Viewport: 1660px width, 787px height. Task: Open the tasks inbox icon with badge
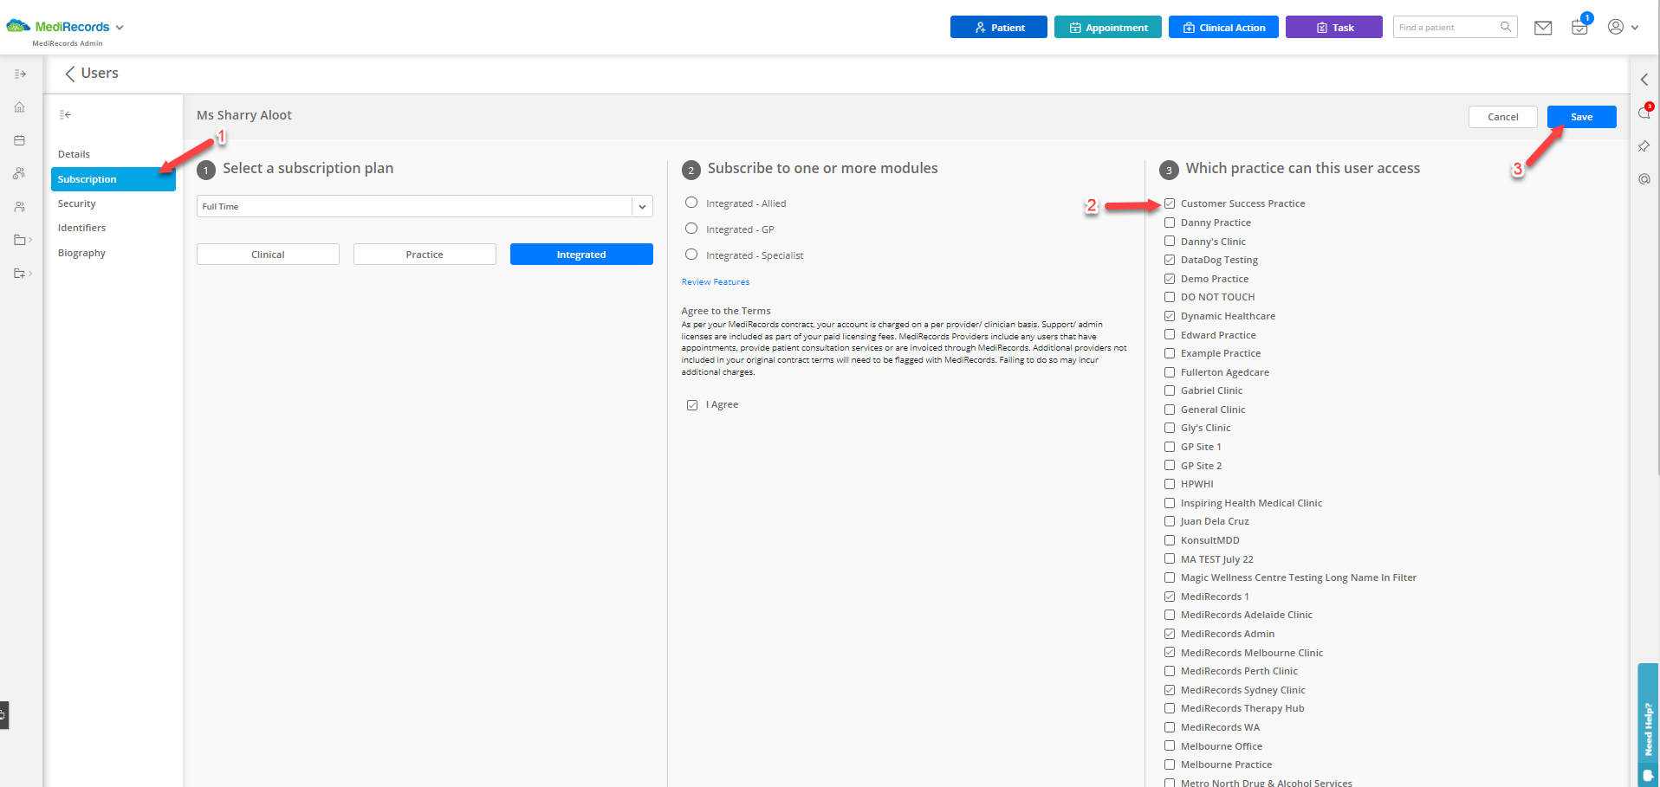point(1579,28)
